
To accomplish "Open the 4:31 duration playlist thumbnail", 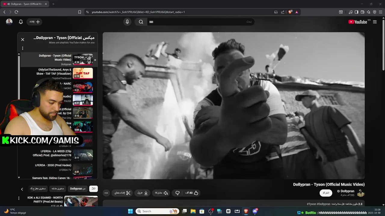I will 83,100.
